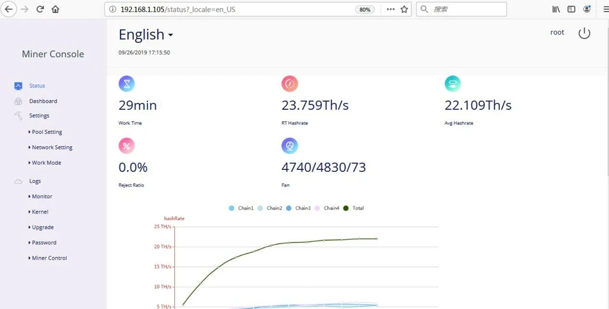Image resolution: width=609 pixels, height=309 pixels.
Task: Toggle Chain3 series in chart legend
Action: (x=298, y=208)
